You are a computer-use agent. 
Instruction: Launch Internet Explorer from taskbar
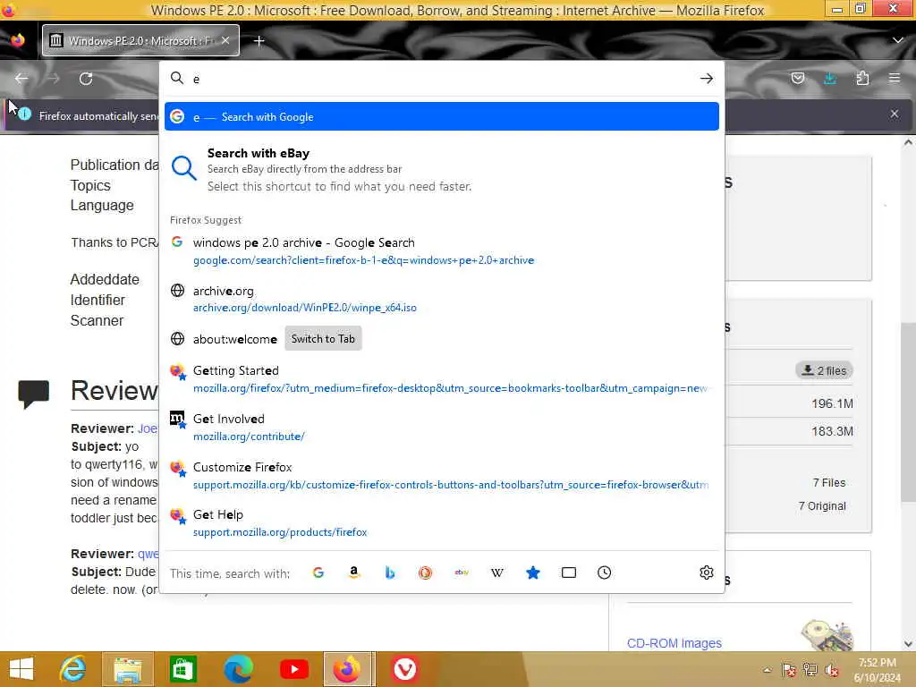coord(73,669)
